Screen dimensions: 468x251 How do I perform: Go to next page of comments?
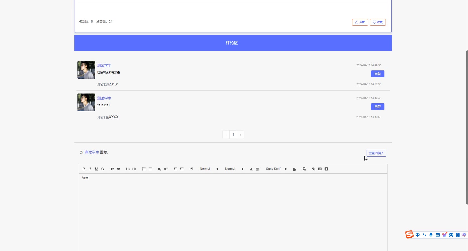click(x=240, y=135)
